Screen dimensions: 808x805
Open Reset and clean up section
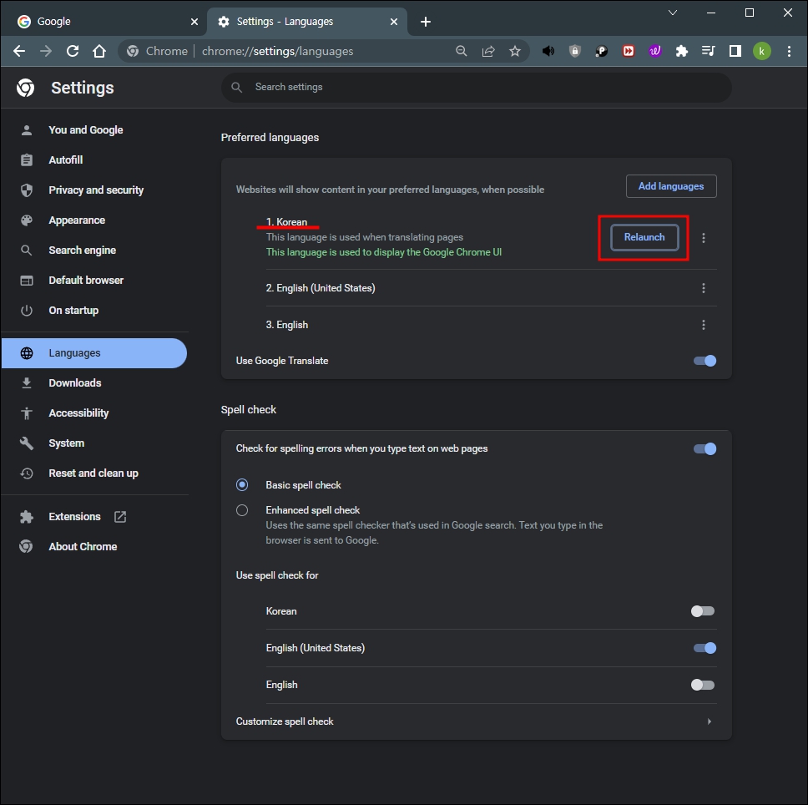click(93, 473)
